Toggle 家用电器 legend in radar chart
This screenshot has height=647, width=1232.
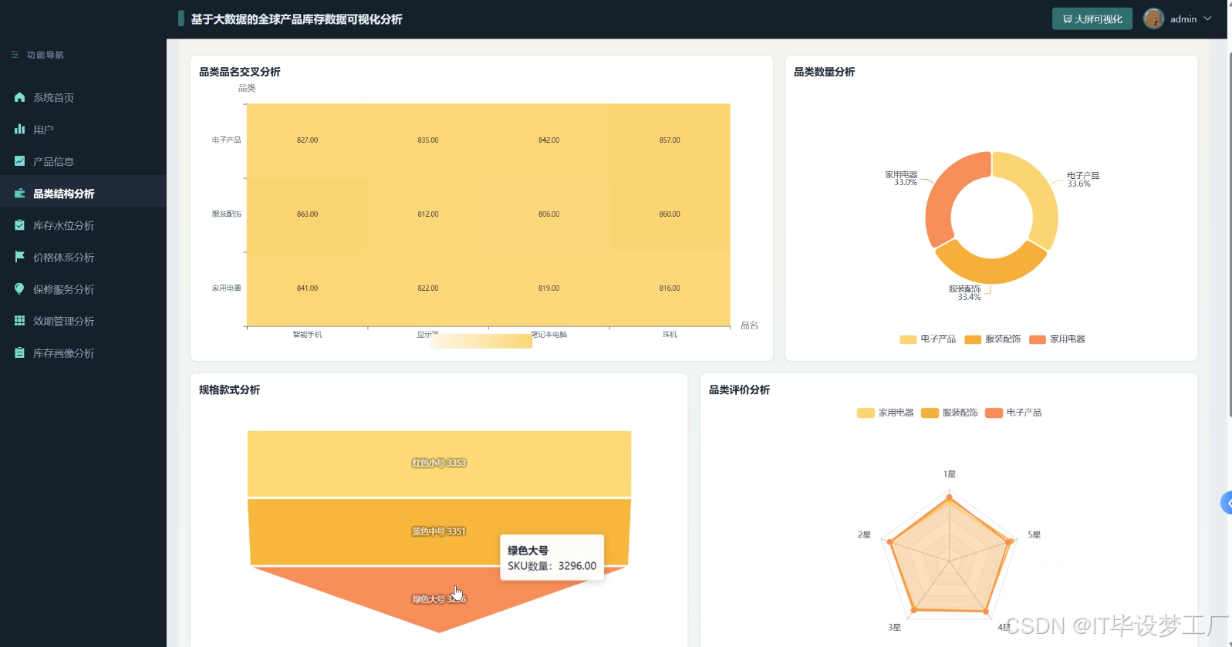coord(885,413)
